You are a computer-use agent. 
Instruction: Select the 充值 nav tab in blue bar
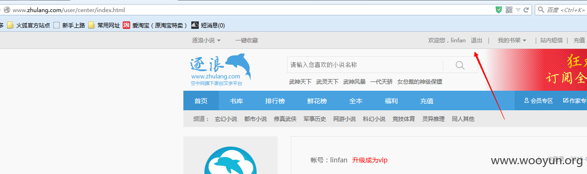426,101
